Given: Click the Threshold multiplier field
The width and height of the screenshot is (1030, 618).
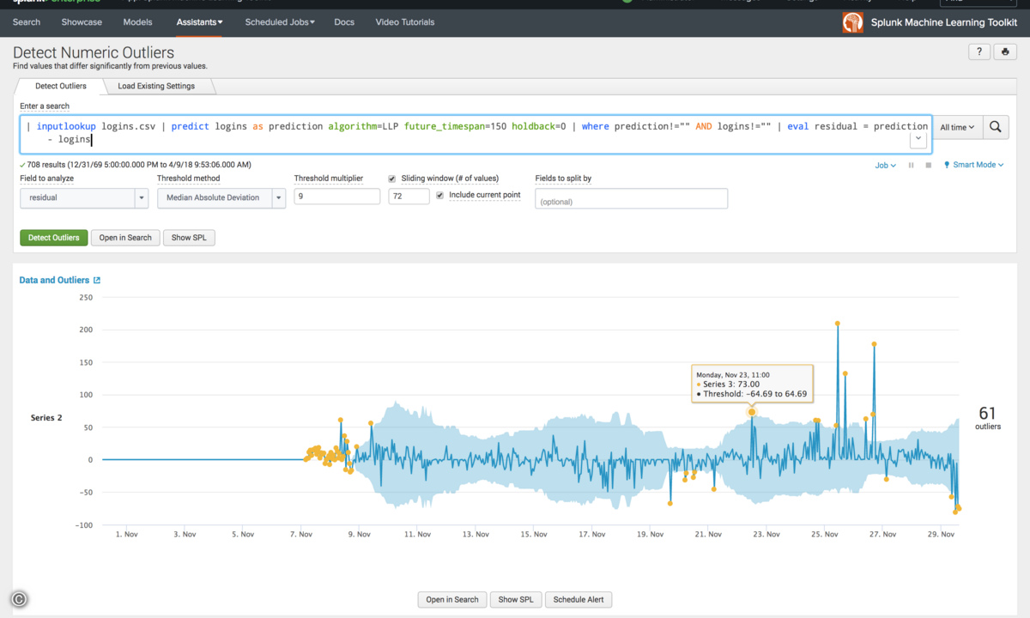Looking at the screenshot, I should 336,197.
